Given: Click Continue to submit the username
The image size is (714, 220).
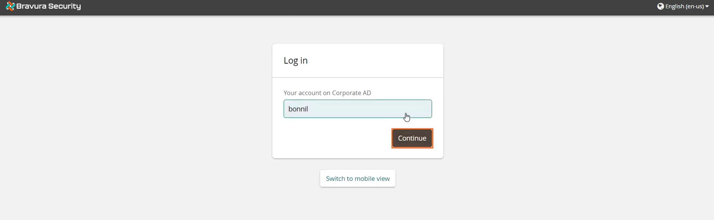Looking at the screenshot, I should [x=412, y=138].
